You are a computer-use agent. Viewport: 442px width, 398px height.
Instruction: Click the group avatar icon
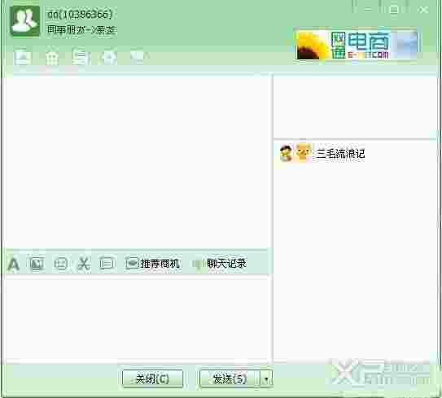[24, 20]
